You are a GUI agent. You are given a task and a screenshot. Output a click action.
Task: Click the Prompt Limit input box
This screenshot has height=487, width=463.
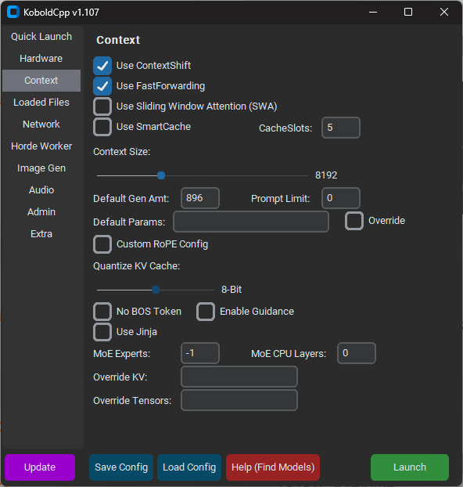(x=341, y=198)
